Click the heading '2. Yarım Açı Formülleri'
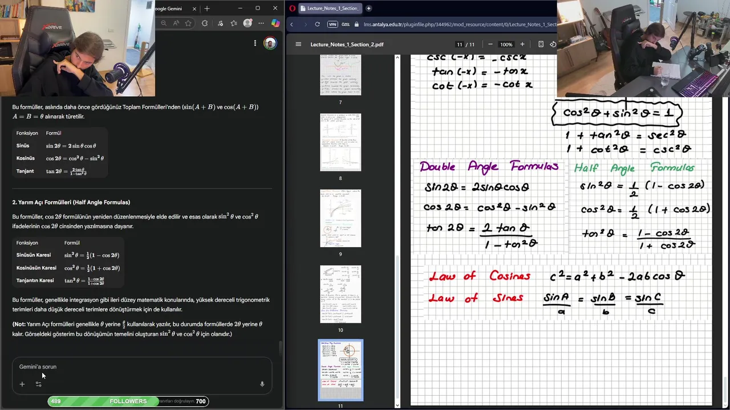 click(x=71, y=202)
